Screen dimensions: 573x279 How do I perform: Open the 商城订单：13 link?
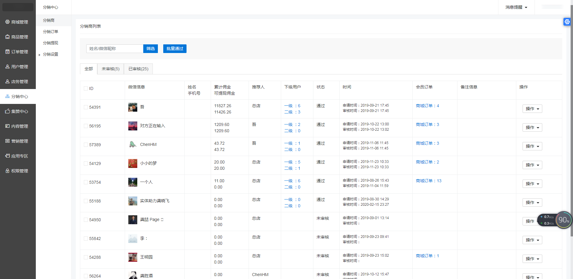pos(429,181)
